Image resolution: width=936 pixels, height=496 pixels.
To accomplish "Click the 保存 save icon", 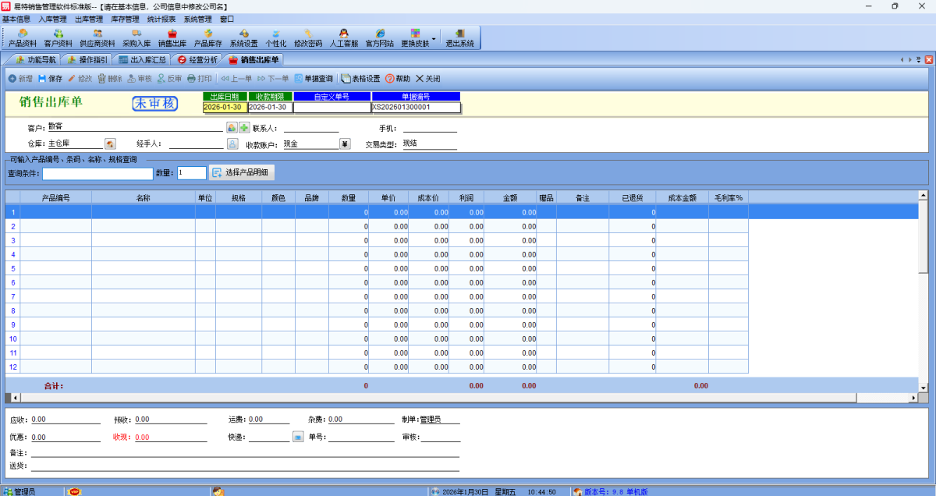I will (x=50, y=79).
